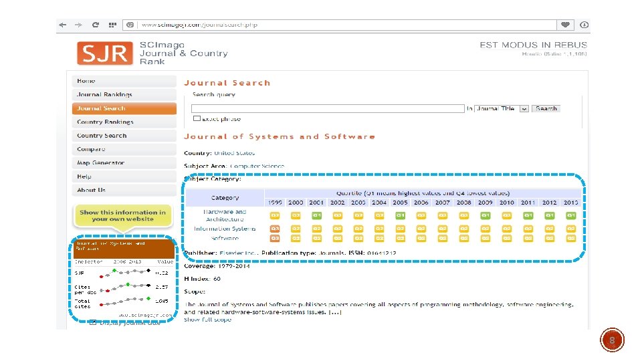Open the downloads icon in toolbar
The height and width of the screenshot is (361, 642).
pyautogui.click(x=584, y=25)
